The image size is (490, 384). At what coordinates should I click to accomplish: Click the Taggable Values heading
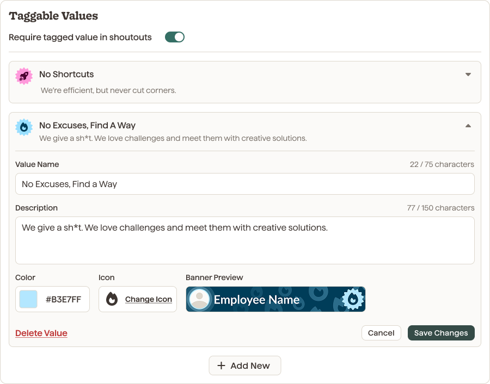click(x=53, y=16)
